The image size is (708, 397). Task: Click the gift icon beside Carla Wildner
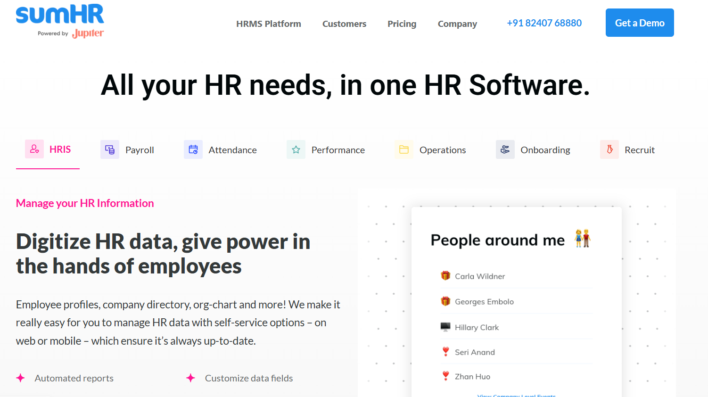[445, 276]
